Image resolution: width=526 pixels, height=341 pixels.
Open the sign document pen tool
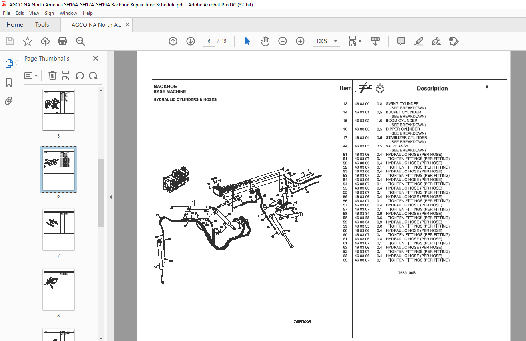click(436, 41)
